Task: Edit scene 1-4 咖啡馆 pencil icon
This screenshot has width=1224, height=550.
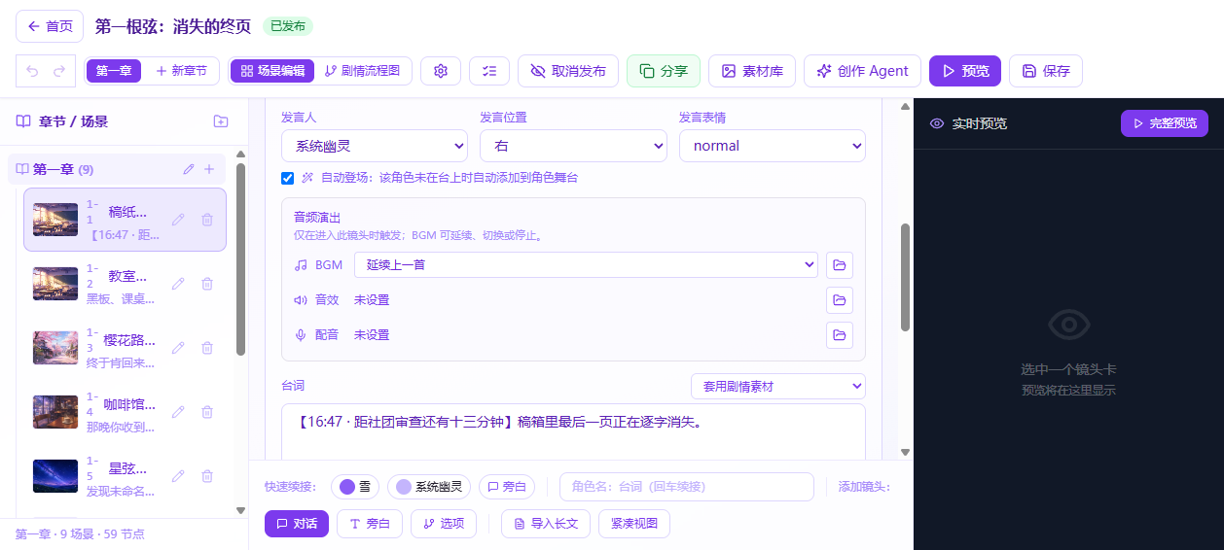Action: click(178, 412)
